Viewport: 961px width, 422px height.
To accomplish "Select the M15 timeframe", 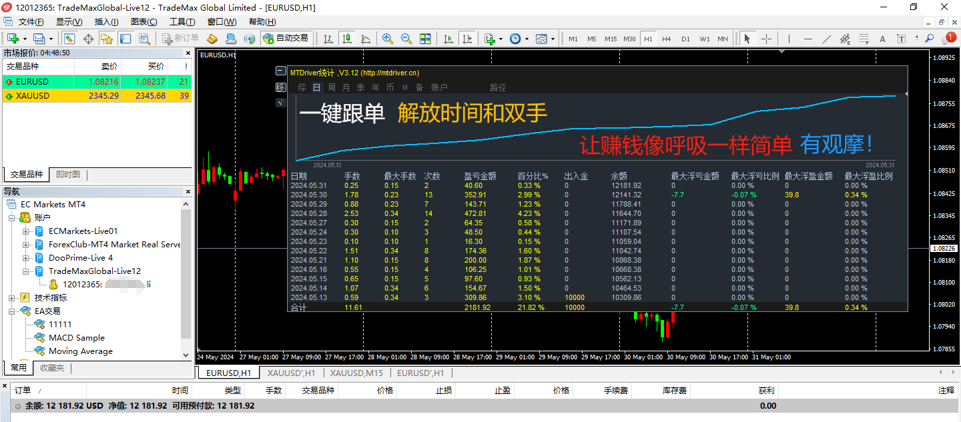I will pos(611,39).
